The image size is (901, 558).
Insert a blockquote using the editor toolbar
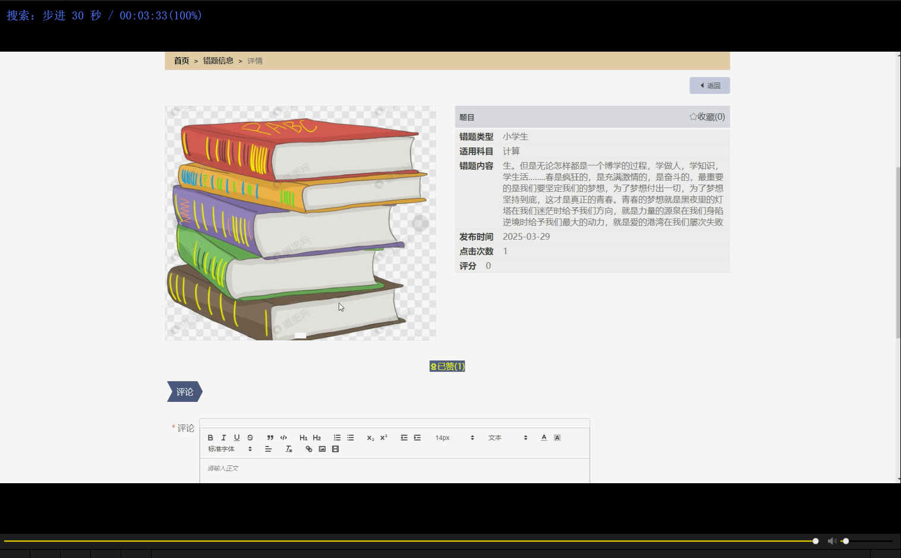270,437
